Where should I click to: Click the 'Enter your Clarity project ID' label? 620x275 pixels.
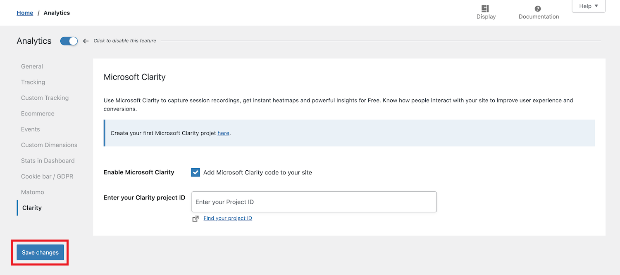pyautogui.click(x=144, y=197)
